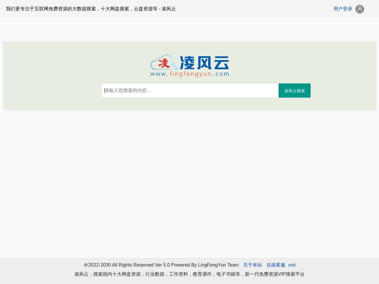Open the 关于本站 footer link
Viewport: 379px width, 284px height.
click(252, 265)
